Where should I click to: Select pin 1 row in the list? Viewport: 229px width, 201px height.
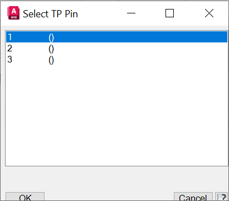116,37
